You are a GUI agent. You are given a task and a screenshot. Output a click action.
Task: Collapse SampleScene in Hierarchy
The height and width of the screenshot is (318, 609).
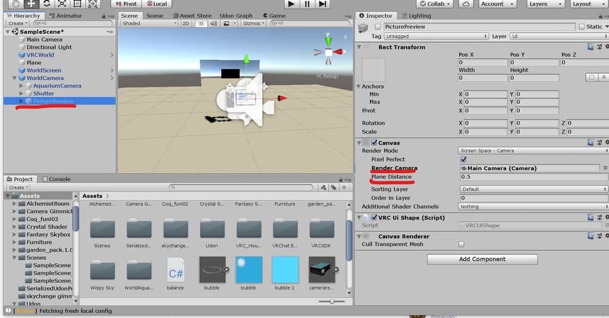tap(8, 32)
